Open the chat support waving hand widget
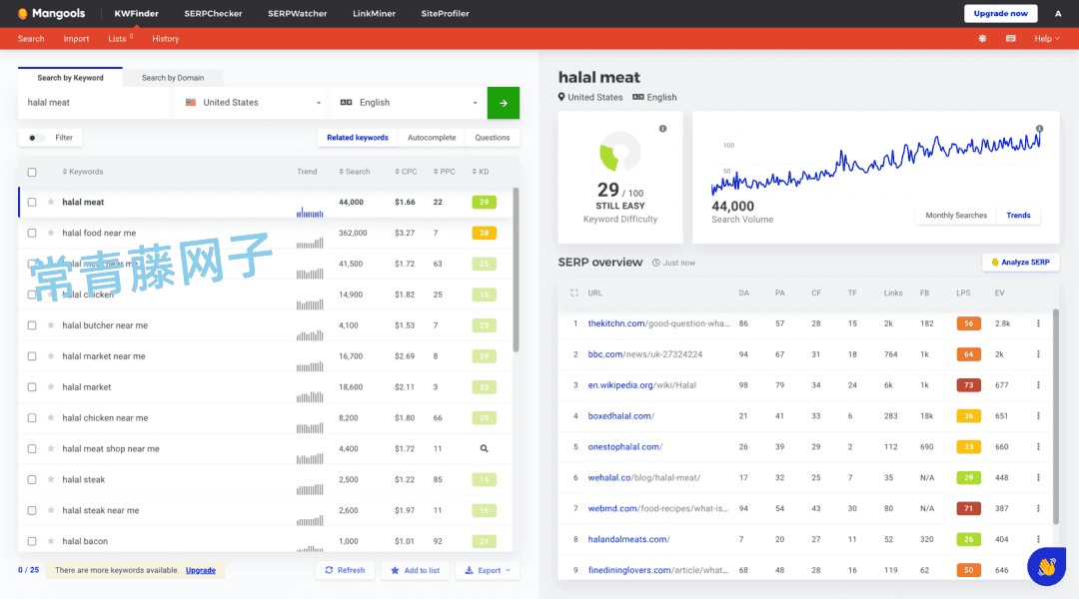The width and height of the screenshot is (1079, 599). (x=1047, y=566)
